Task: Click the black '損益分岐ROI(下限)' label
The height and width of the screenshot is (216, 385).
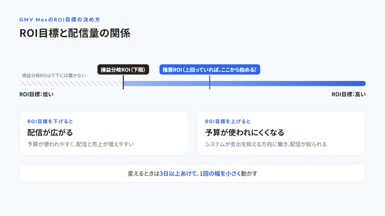Action: (x=123, y=69)
